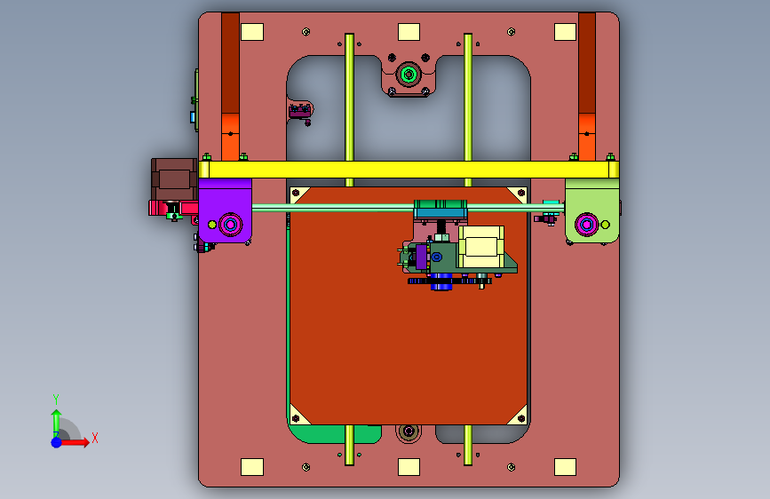
Task: Select the left dark red vertical rail
Action: point(230,63)
